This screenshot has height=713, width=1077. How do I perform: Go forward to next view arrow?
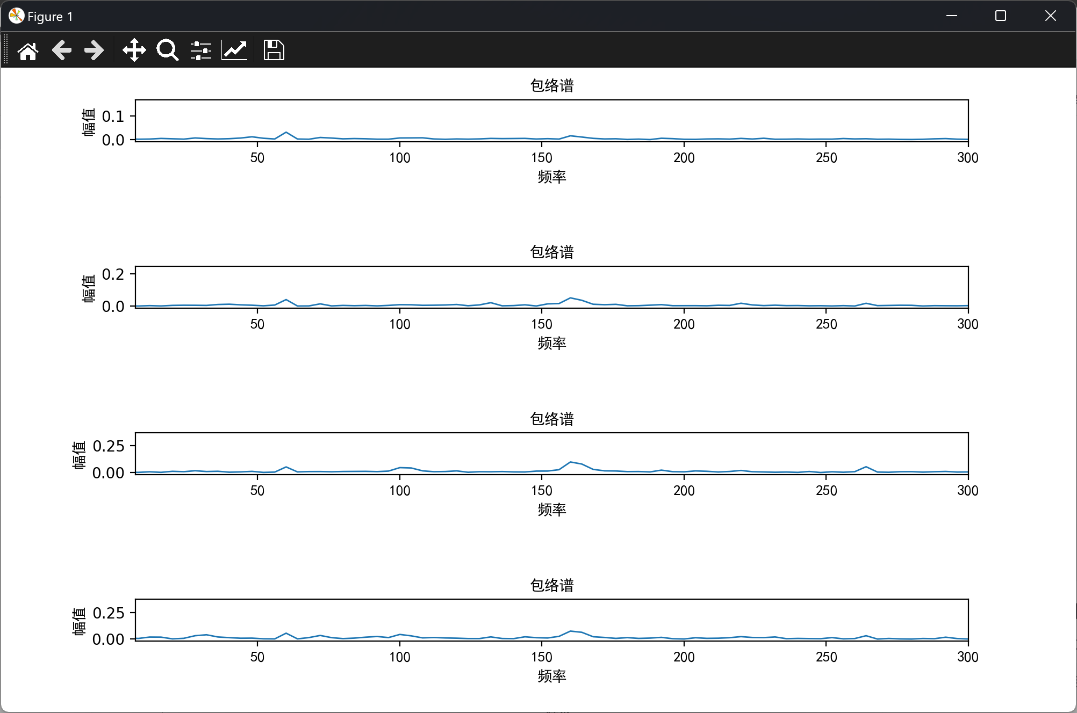94,50
